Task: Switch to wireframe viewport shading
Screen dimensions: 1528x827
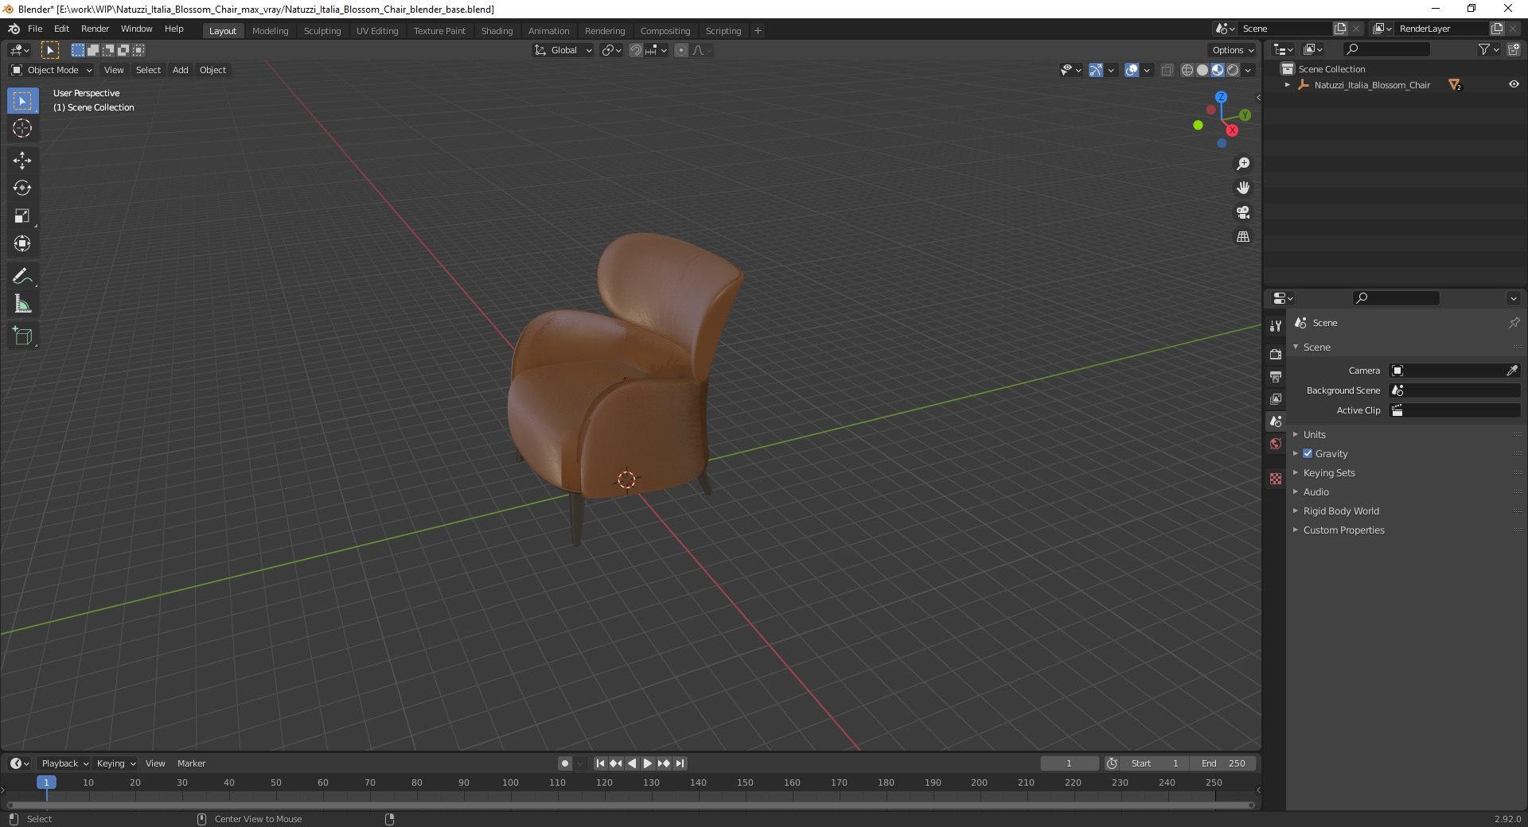Action: 1187,70
